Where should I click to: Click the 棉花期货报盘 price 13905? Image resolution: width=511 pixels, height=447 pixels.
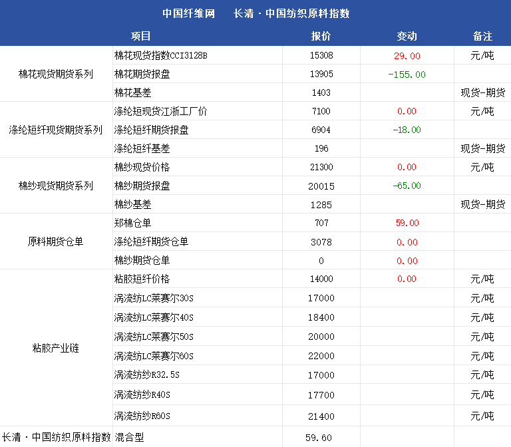click(x=321, y=74)
